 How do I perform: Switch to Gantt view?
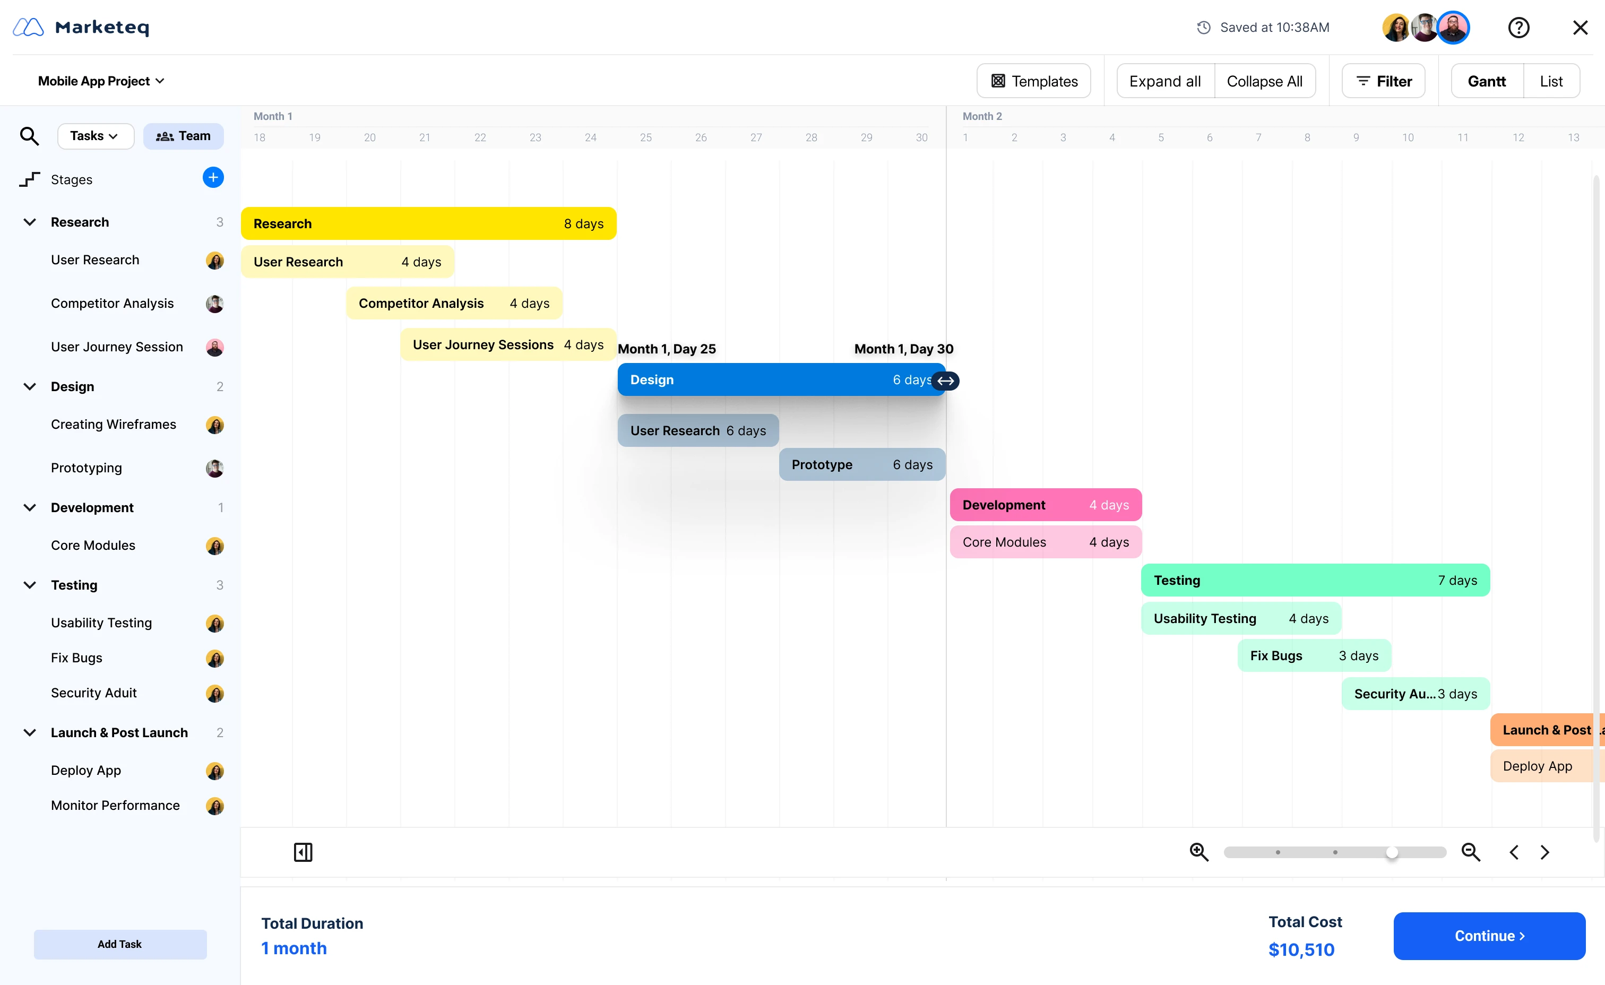pyautogui.click(x=1487, y=81)
